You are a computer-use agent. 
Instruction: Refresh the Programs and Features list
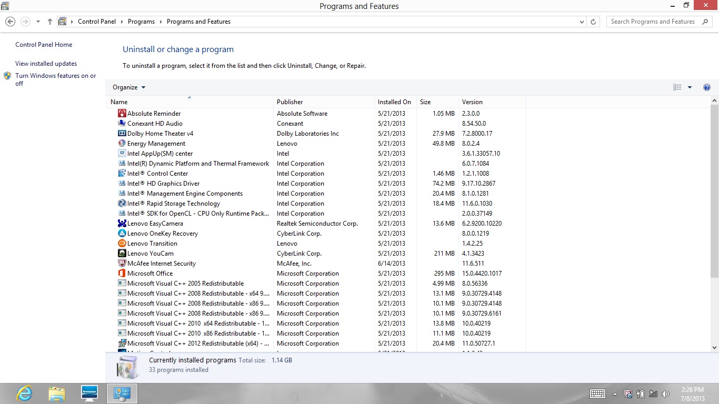click(594, 22)
